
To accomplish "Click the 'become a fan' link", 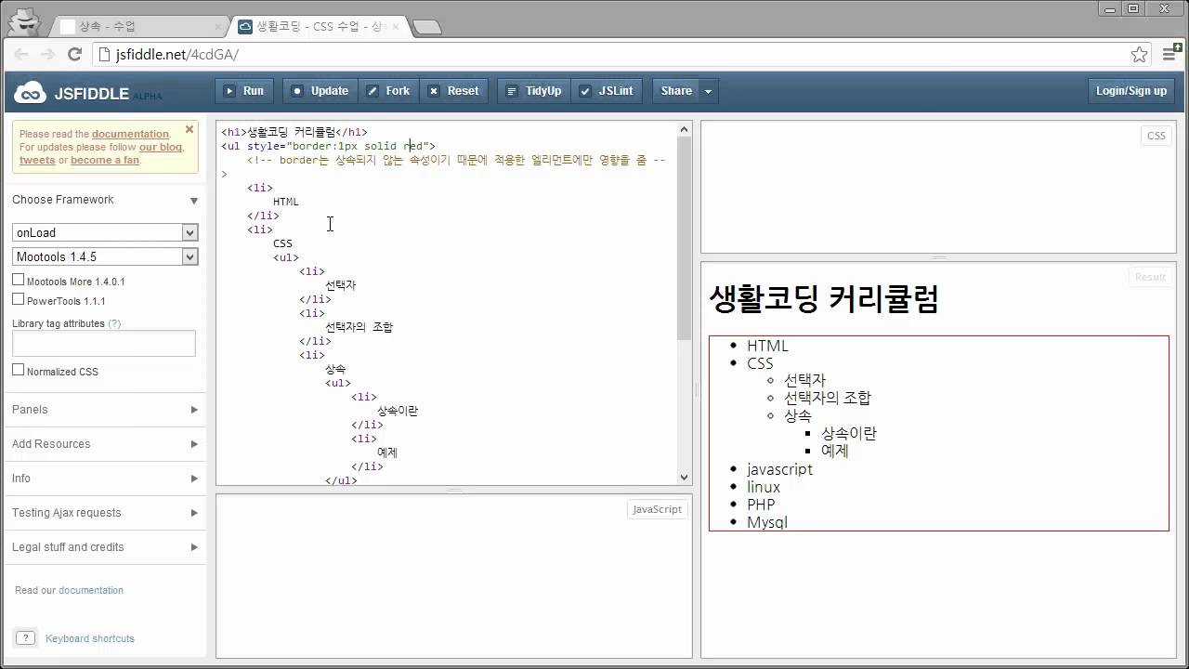I will (105, 160).
